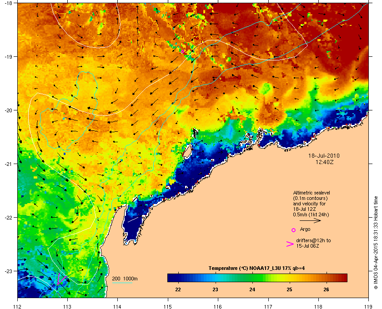Click the longitude axis label 115
This screenshot has width=382, height=309.
tap(168, 306)
